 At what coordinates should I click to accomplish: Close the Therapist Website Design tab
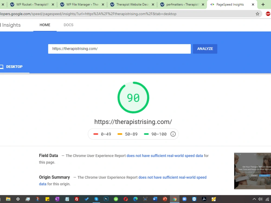pyautogui.click(x=153, y=5)
